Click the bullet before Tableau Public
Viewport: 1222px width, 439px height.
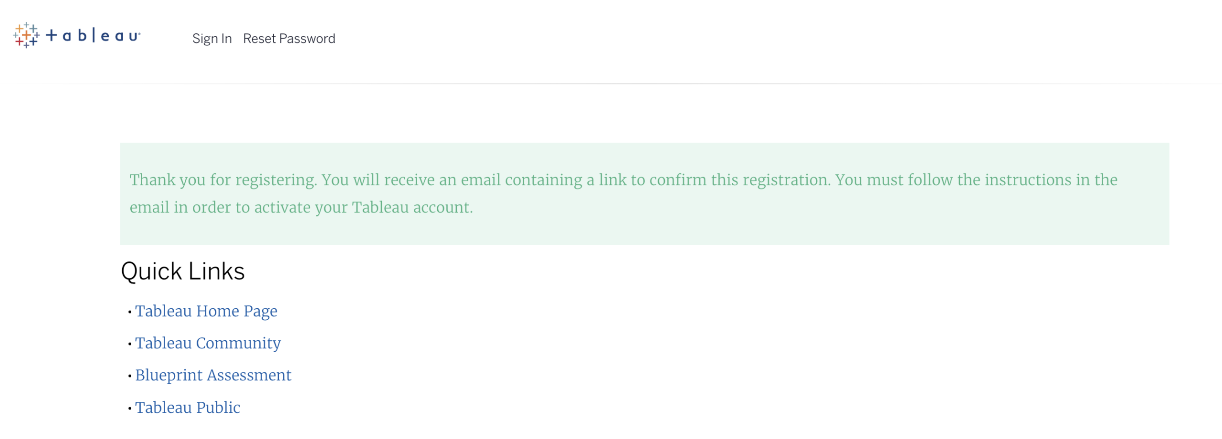129,408
